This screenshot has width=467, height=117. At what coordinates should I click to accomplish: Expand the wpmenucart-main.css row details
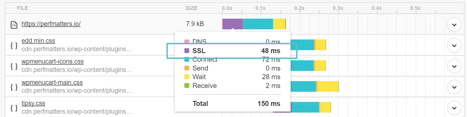[454, 87]
